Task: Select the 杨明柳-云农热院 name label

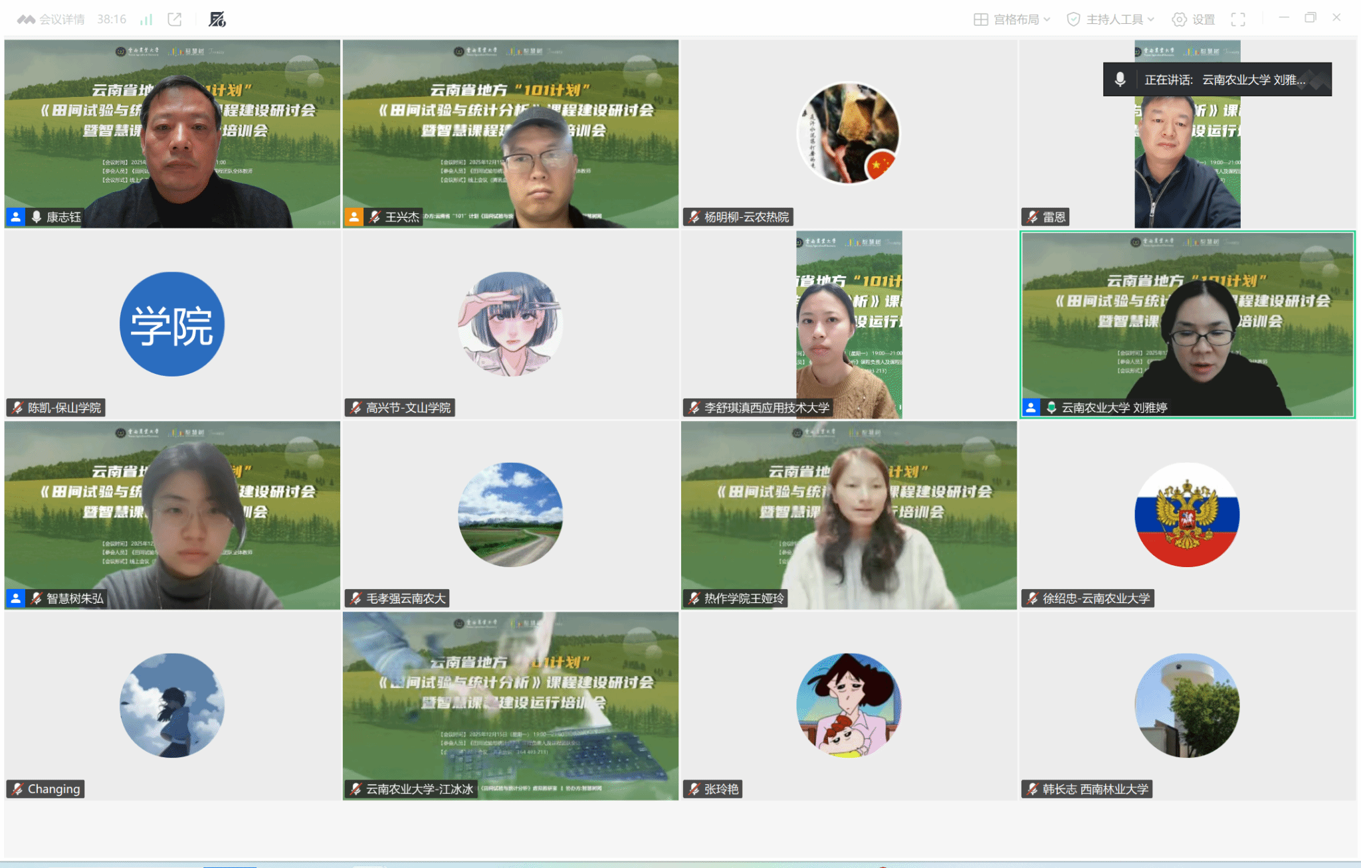Action: click(x=746, y=217)
